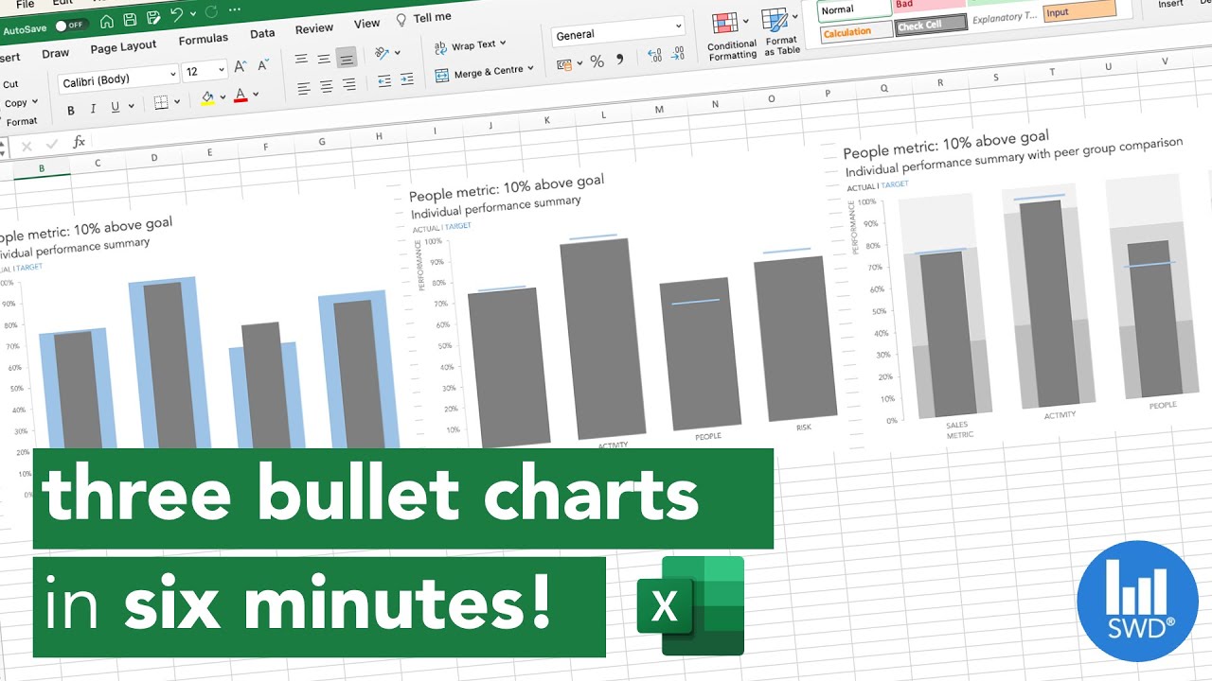Image resolution: width=1212 pixels, height=681 pixels.
Task: Open the font colour dropdown arrow
Action: pos(256,94)
